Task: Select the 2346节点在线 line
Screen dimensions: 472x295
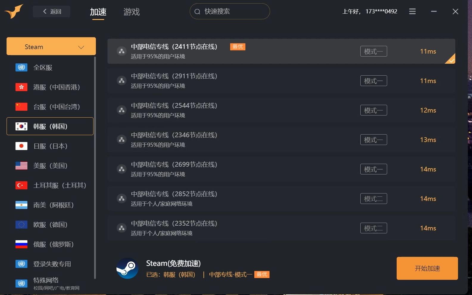Action: 281,140
